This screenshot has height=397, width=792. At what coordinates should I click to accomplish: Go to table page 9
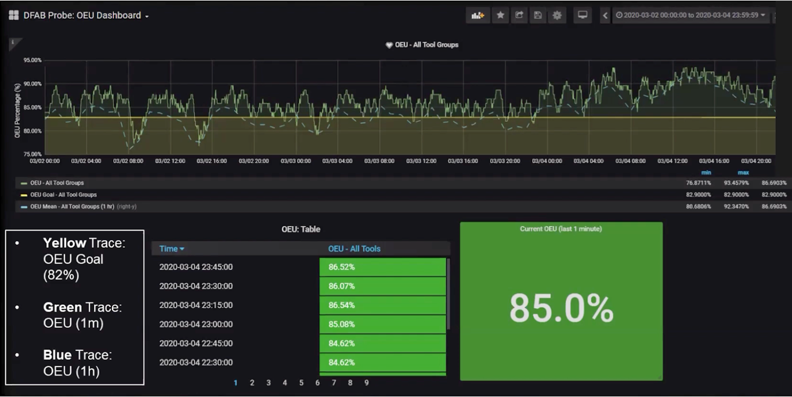pyautogui.click(x=366, y=382)
